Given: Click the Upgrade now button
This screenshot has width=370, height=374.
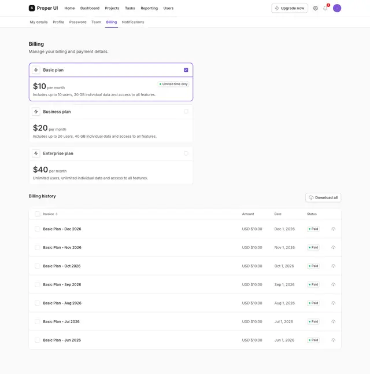Looking at the screenshot, I should pyautogui.click(x=290, y=8).
